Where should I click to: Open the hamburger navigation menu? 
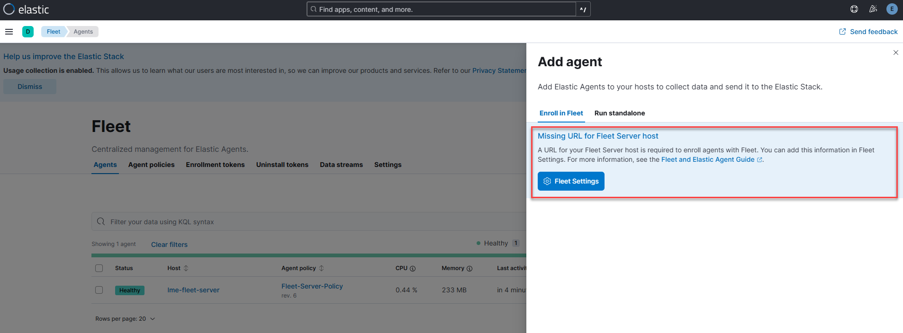[x=9, y=32]
